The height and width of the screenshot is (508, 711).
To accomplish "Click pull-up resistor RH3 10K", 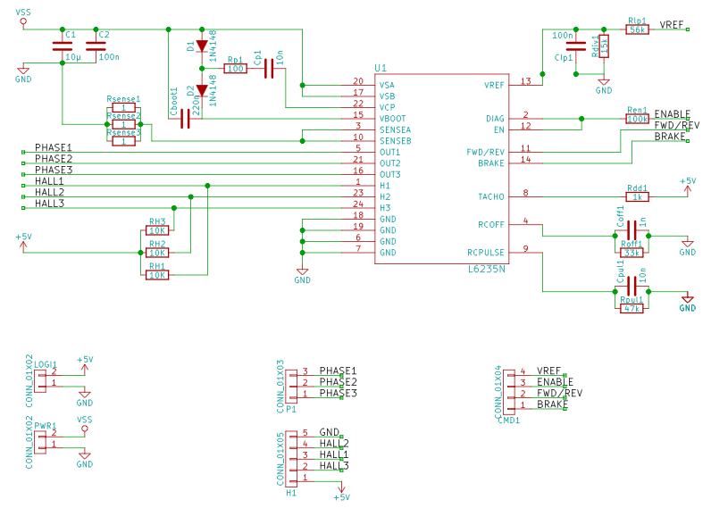I will point(157,230).
